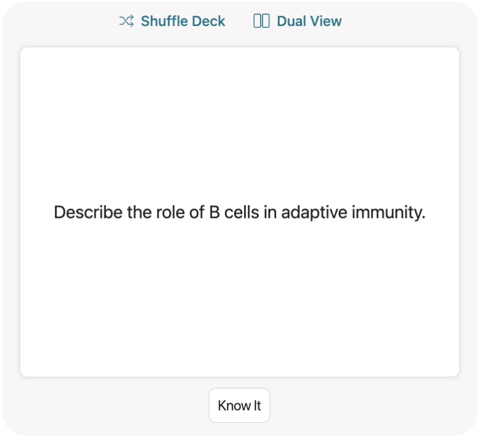Tap the crossed-arrows icon beside Shuffle Deck
The width and height of the screenshot is (480, 437).
[126, 21]
